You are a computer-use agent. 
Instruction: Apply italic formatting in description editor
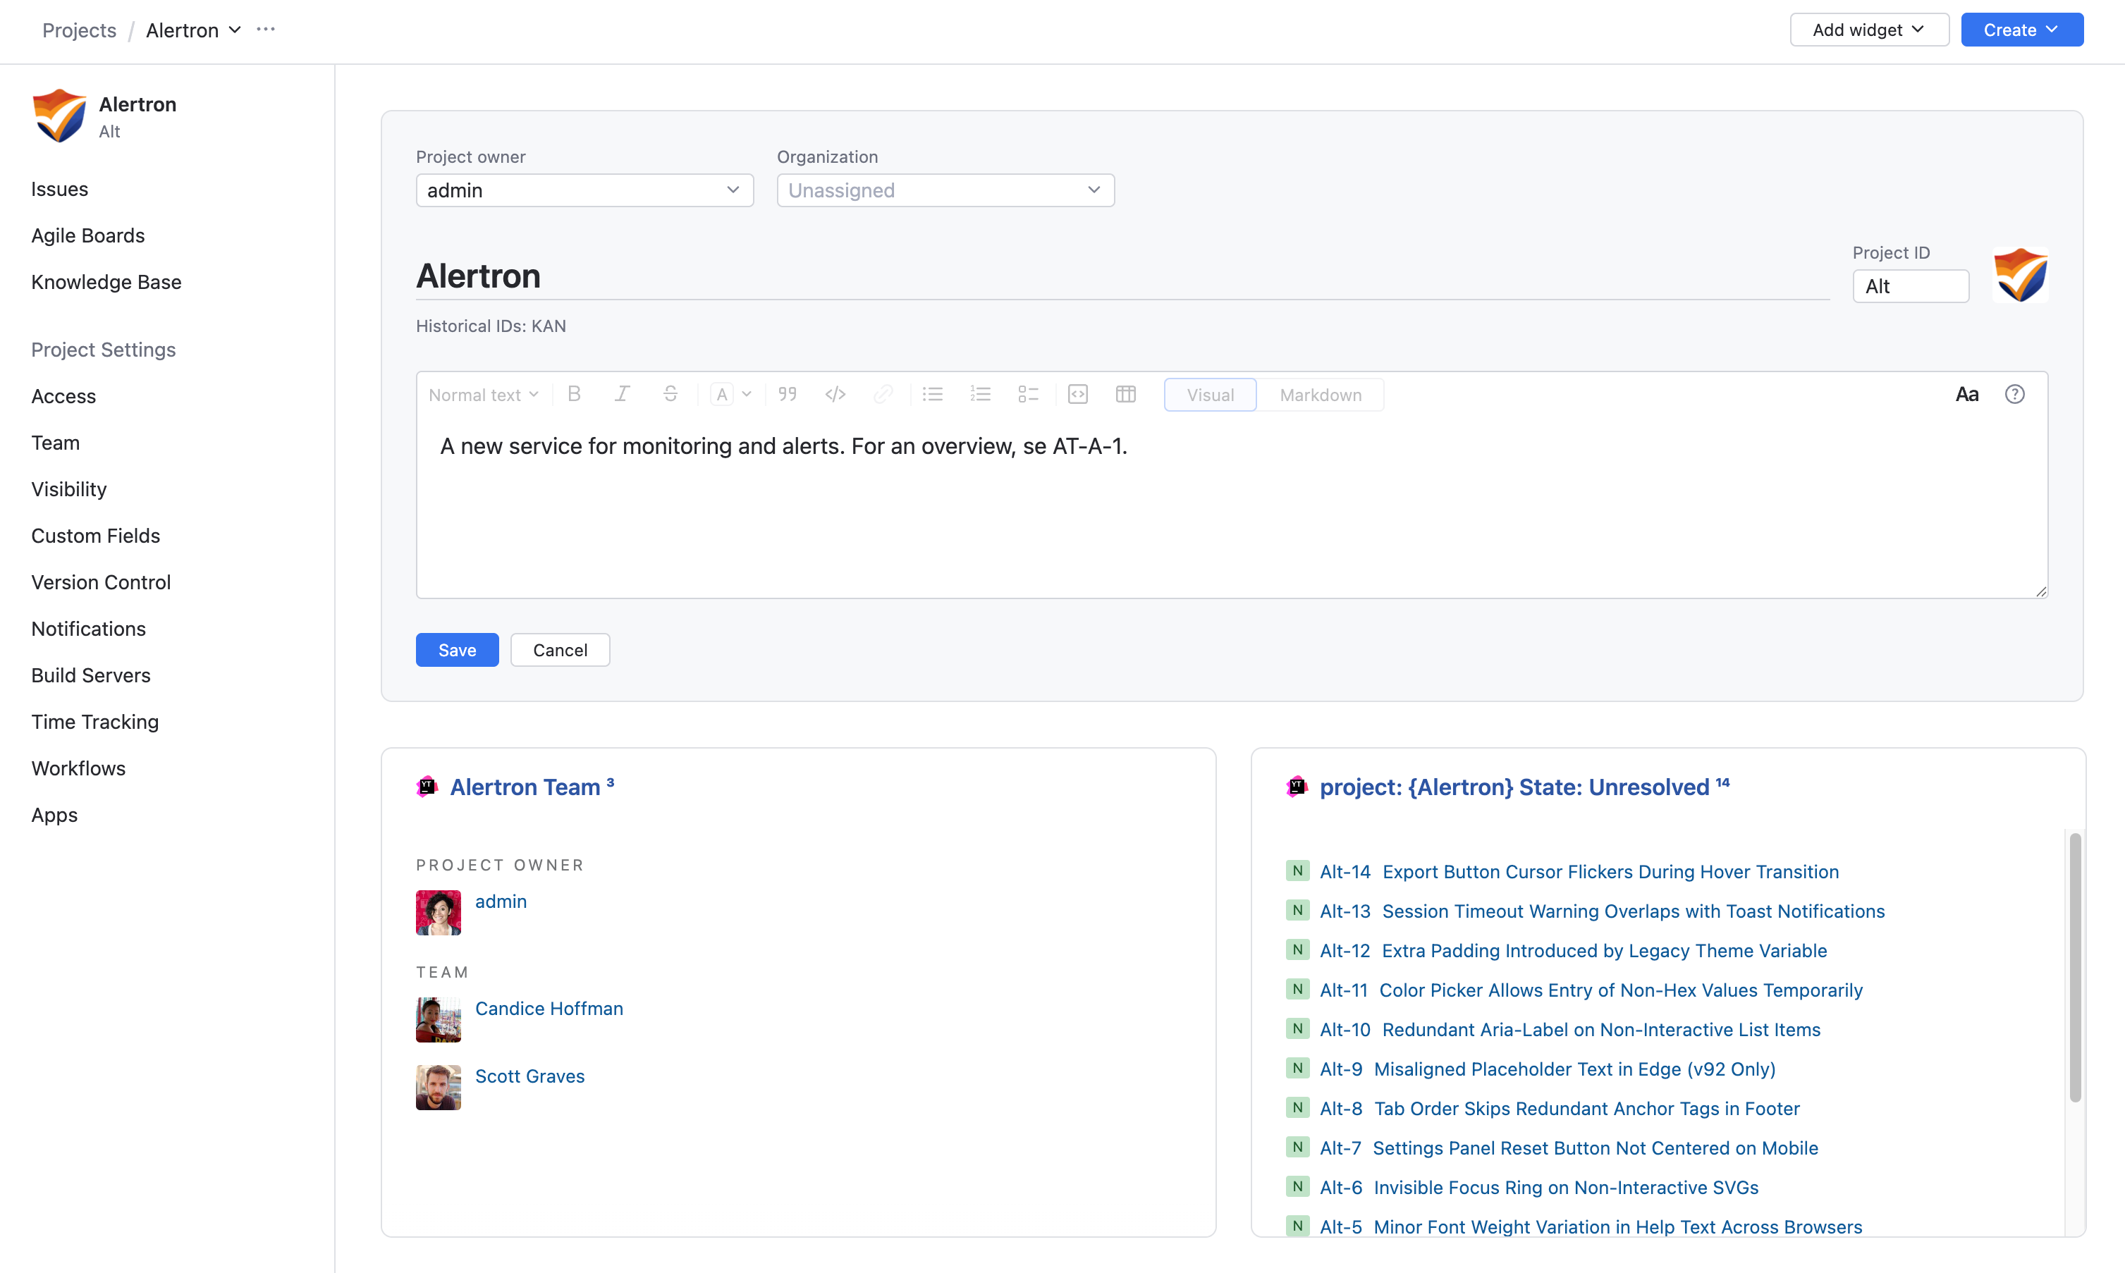click(622, 395)
